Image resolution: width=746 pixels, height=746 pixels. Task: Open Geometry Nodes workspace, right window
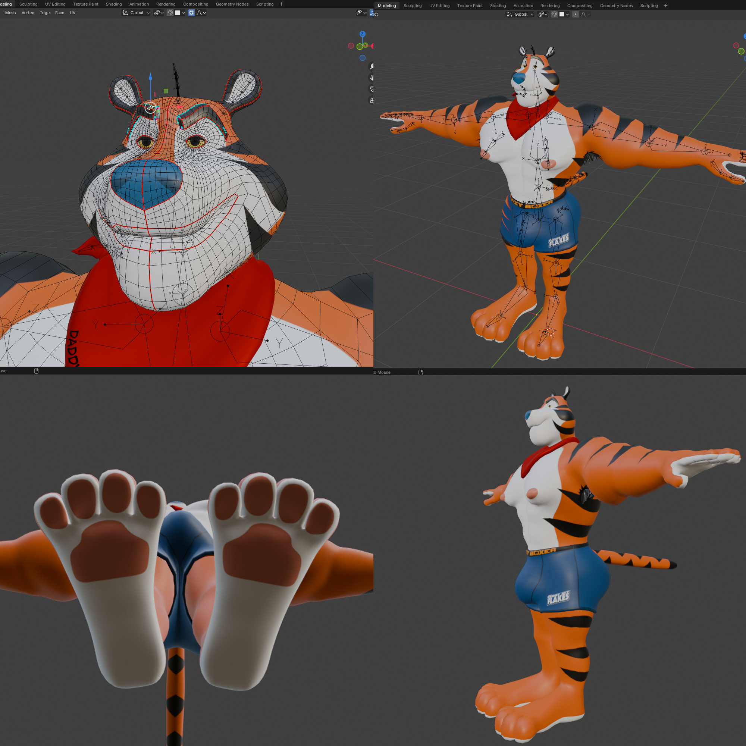(616, 6)
